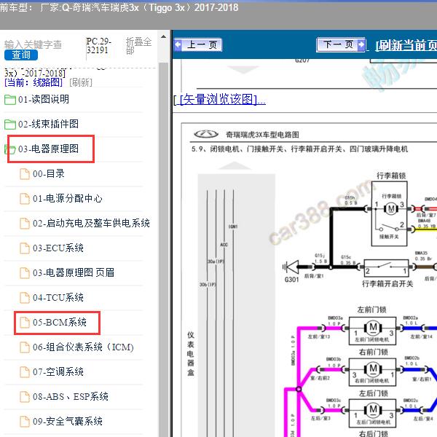Open 03-电器原理图 页眉 page

(x=74, y=272)
